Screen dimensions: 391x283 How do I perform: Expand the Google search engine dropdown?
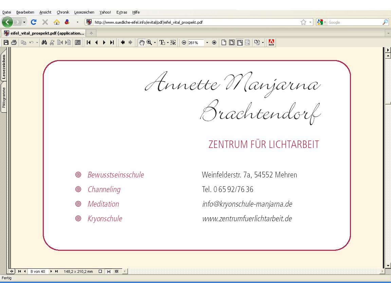click(325, 22)
